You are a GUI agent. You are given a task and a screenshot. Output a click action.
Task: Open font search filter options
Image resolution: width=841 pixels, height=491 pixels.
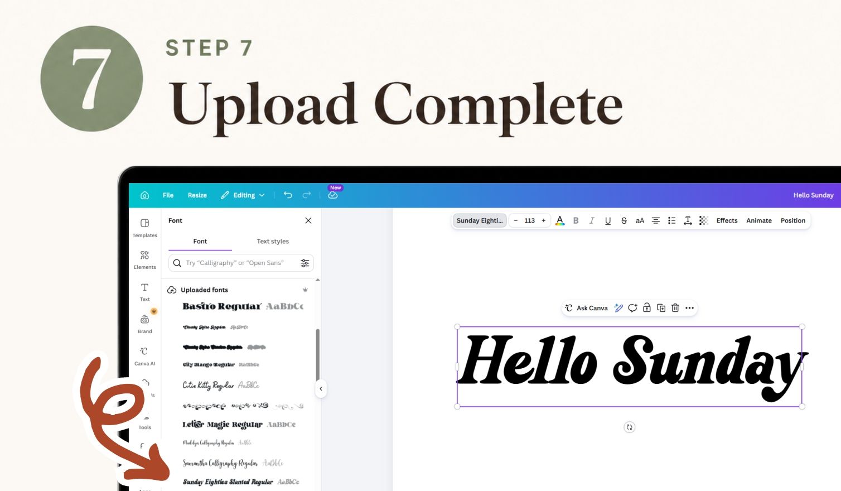tap(304, 263)
